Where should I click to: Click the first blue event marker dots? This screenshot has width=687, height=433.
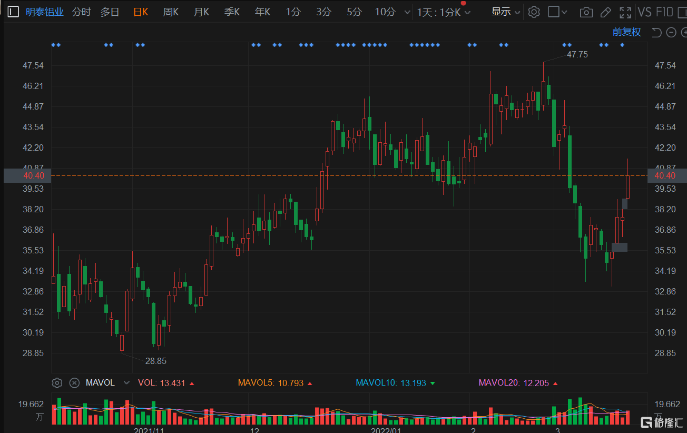click(x=56, y=45)
